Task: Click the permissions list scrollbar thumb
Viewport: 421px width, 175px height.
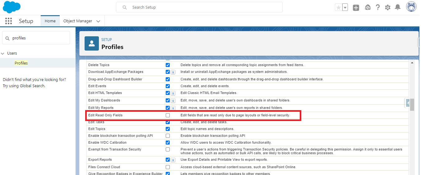Action: pos(412,105)
